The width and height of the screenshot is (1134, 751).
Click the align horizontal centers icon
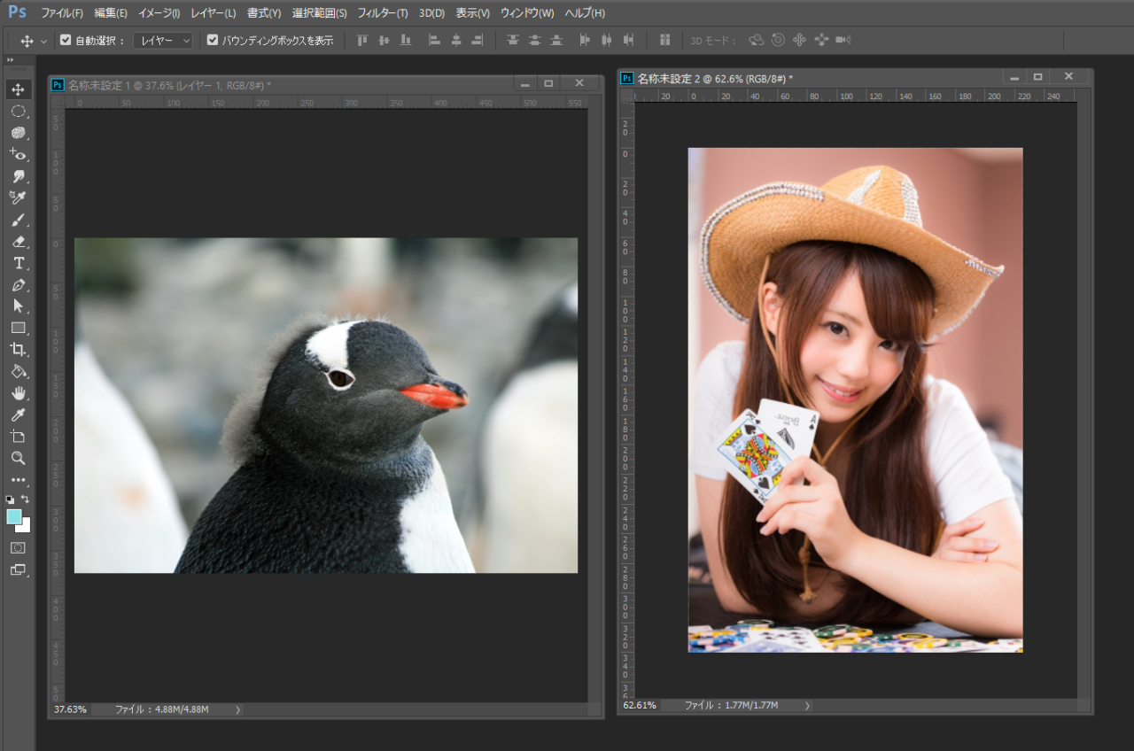click(456, 40)
